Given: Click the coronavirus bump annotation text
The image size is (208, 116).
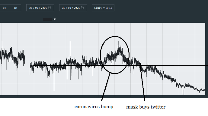Looking at the screenshot, I should pos(94,107).
